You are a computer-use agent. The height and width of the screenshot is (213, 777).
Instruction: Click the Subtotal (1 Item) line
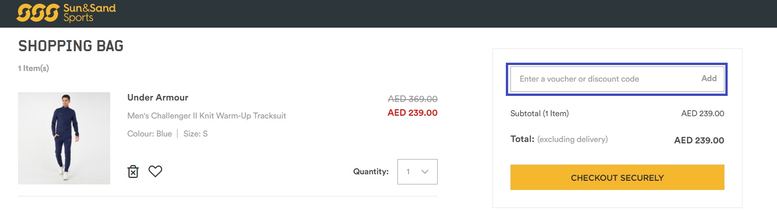[540, 113]
